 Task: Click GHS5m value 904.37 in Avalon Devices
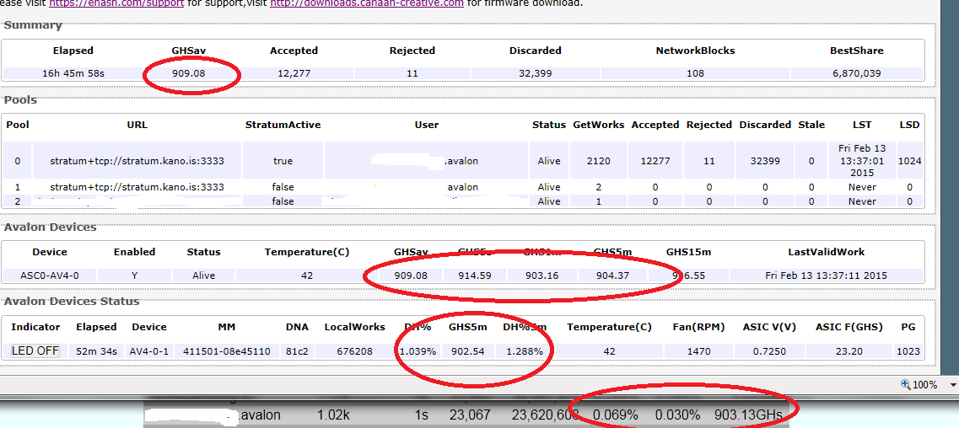point(612,276)
